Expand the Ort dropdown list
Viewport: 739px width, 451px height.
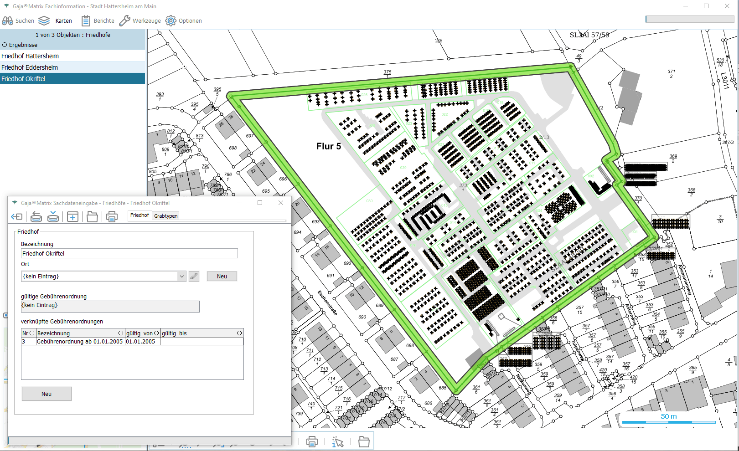[181, 277]
